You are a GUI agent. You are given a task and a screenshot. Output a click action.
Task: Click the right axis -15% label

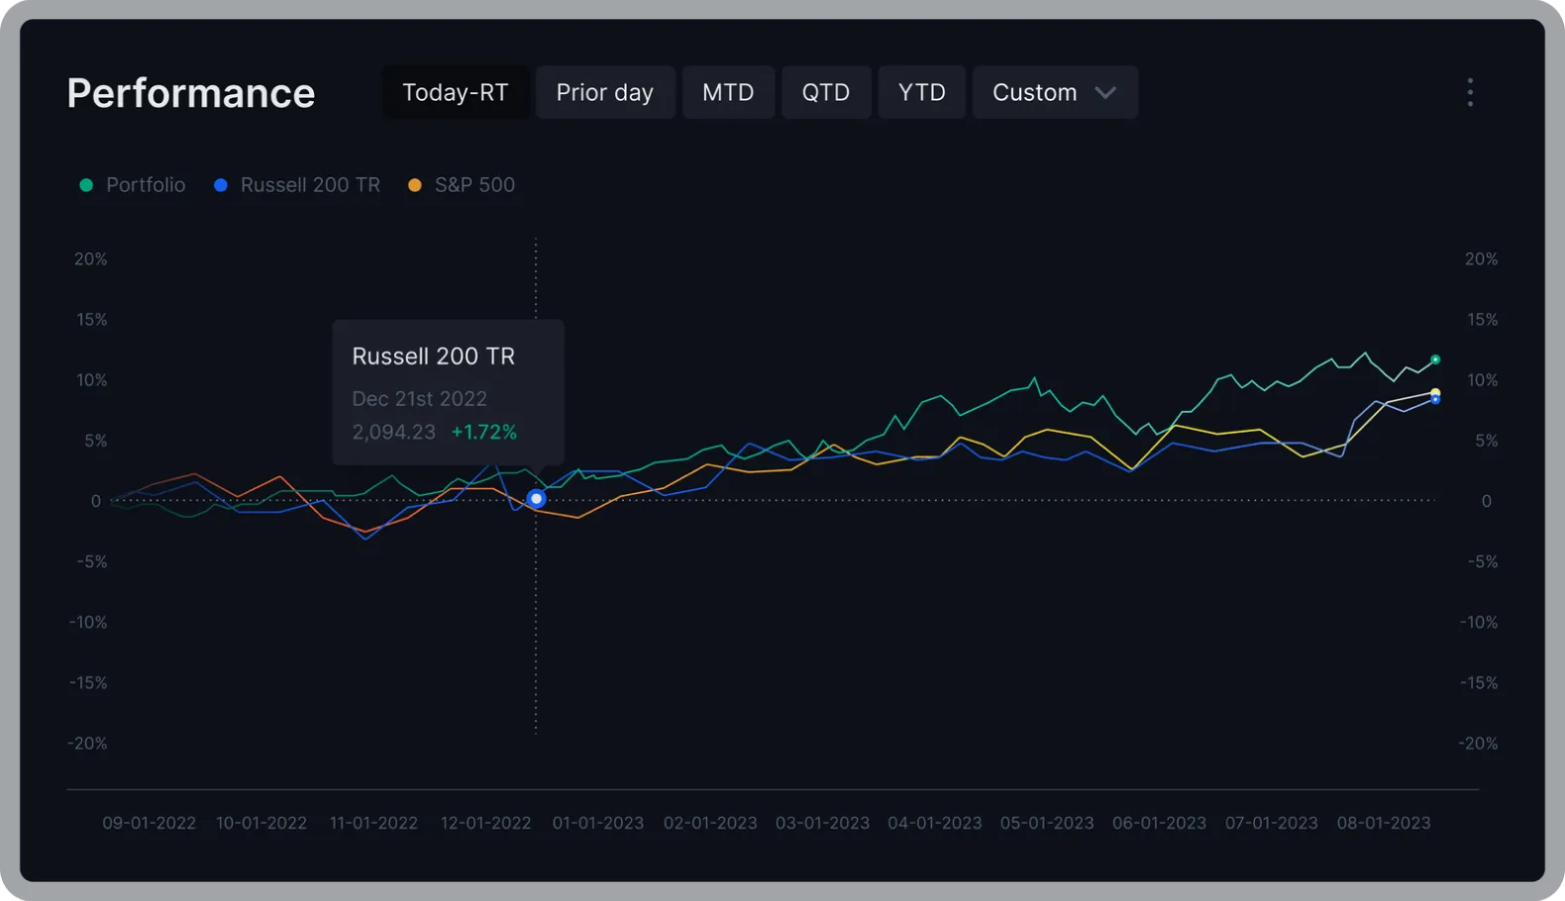coord(1479,683)
